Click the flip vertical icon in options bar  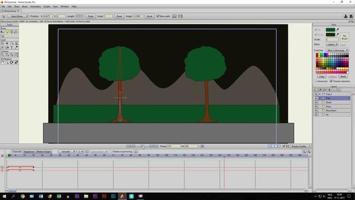click(180, 16)
